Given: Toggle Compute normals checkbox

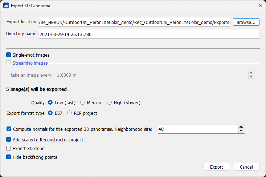Looking at the screenshot, I should [x=9, y=129].
